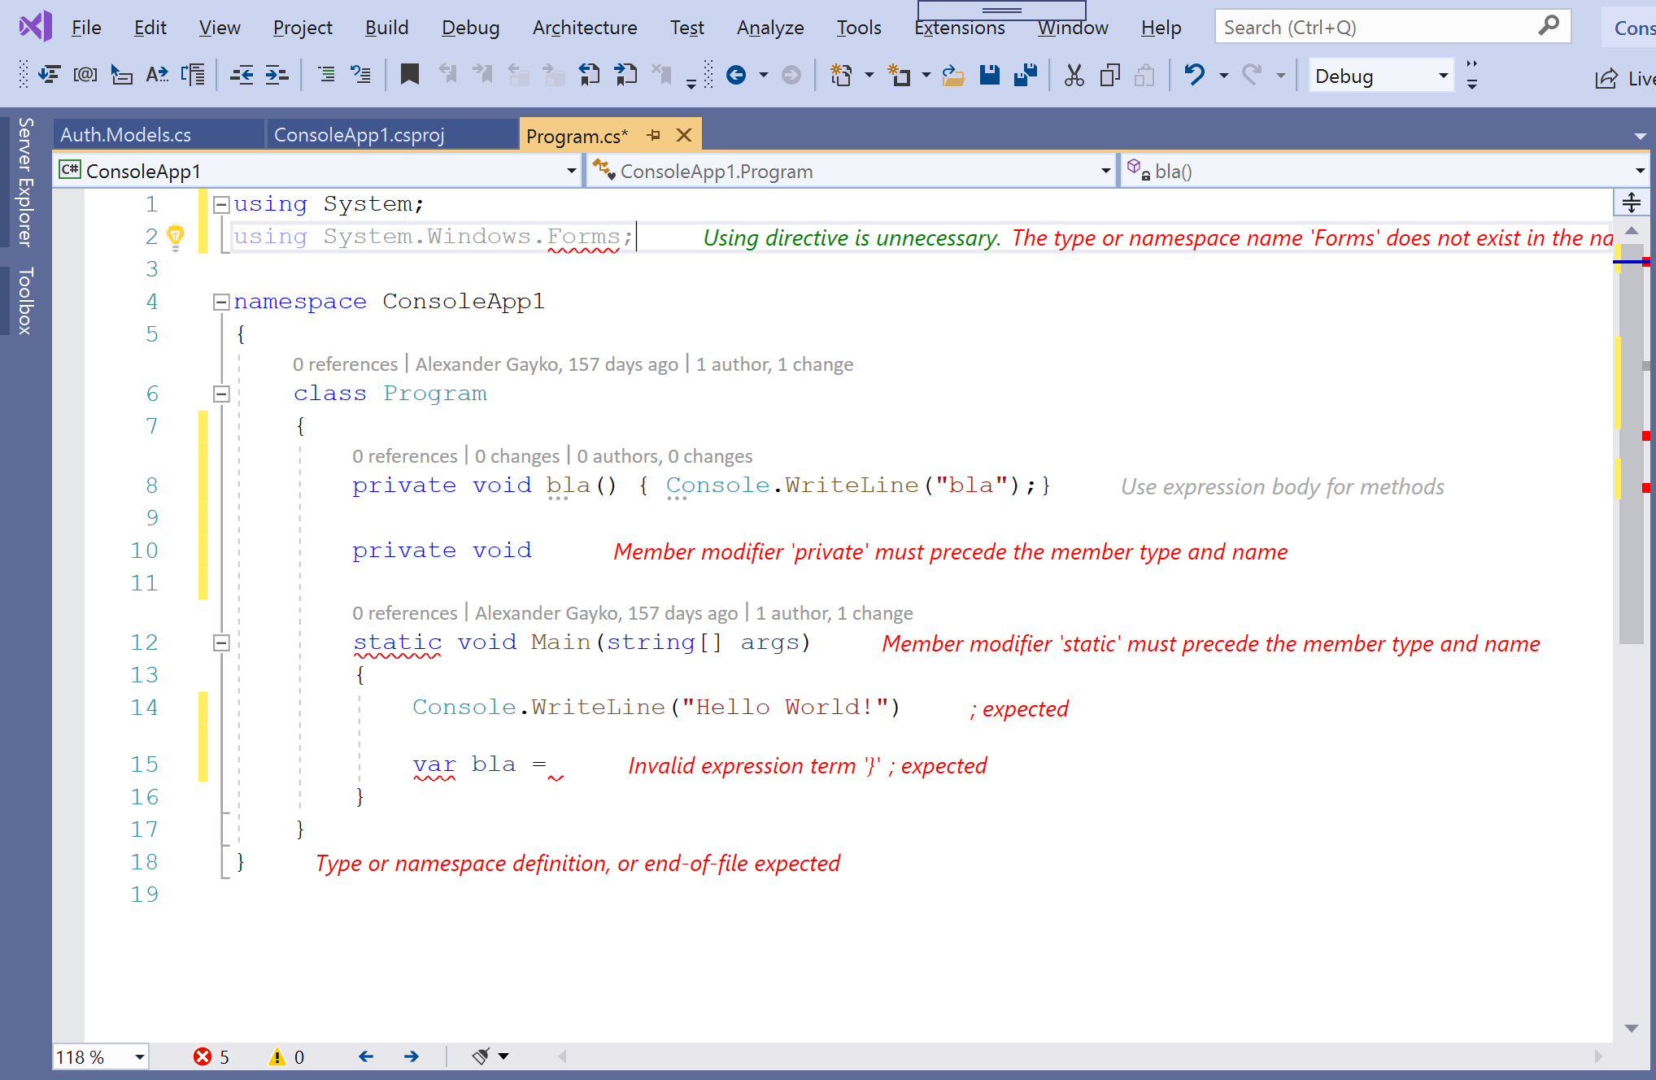Open the Debug configuration dropdown
Screen dimensions: 1656x1080
(1380, 76)
